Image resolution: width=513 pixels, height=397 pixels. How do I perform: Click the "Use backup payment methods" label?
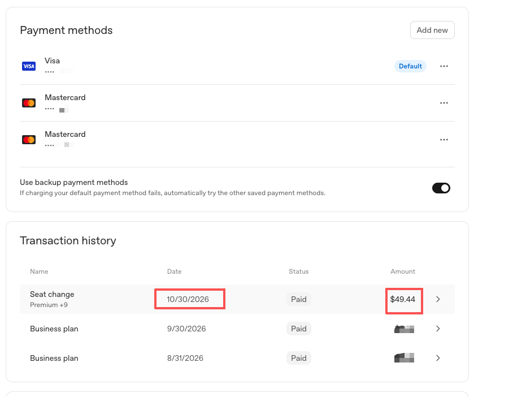74,182
